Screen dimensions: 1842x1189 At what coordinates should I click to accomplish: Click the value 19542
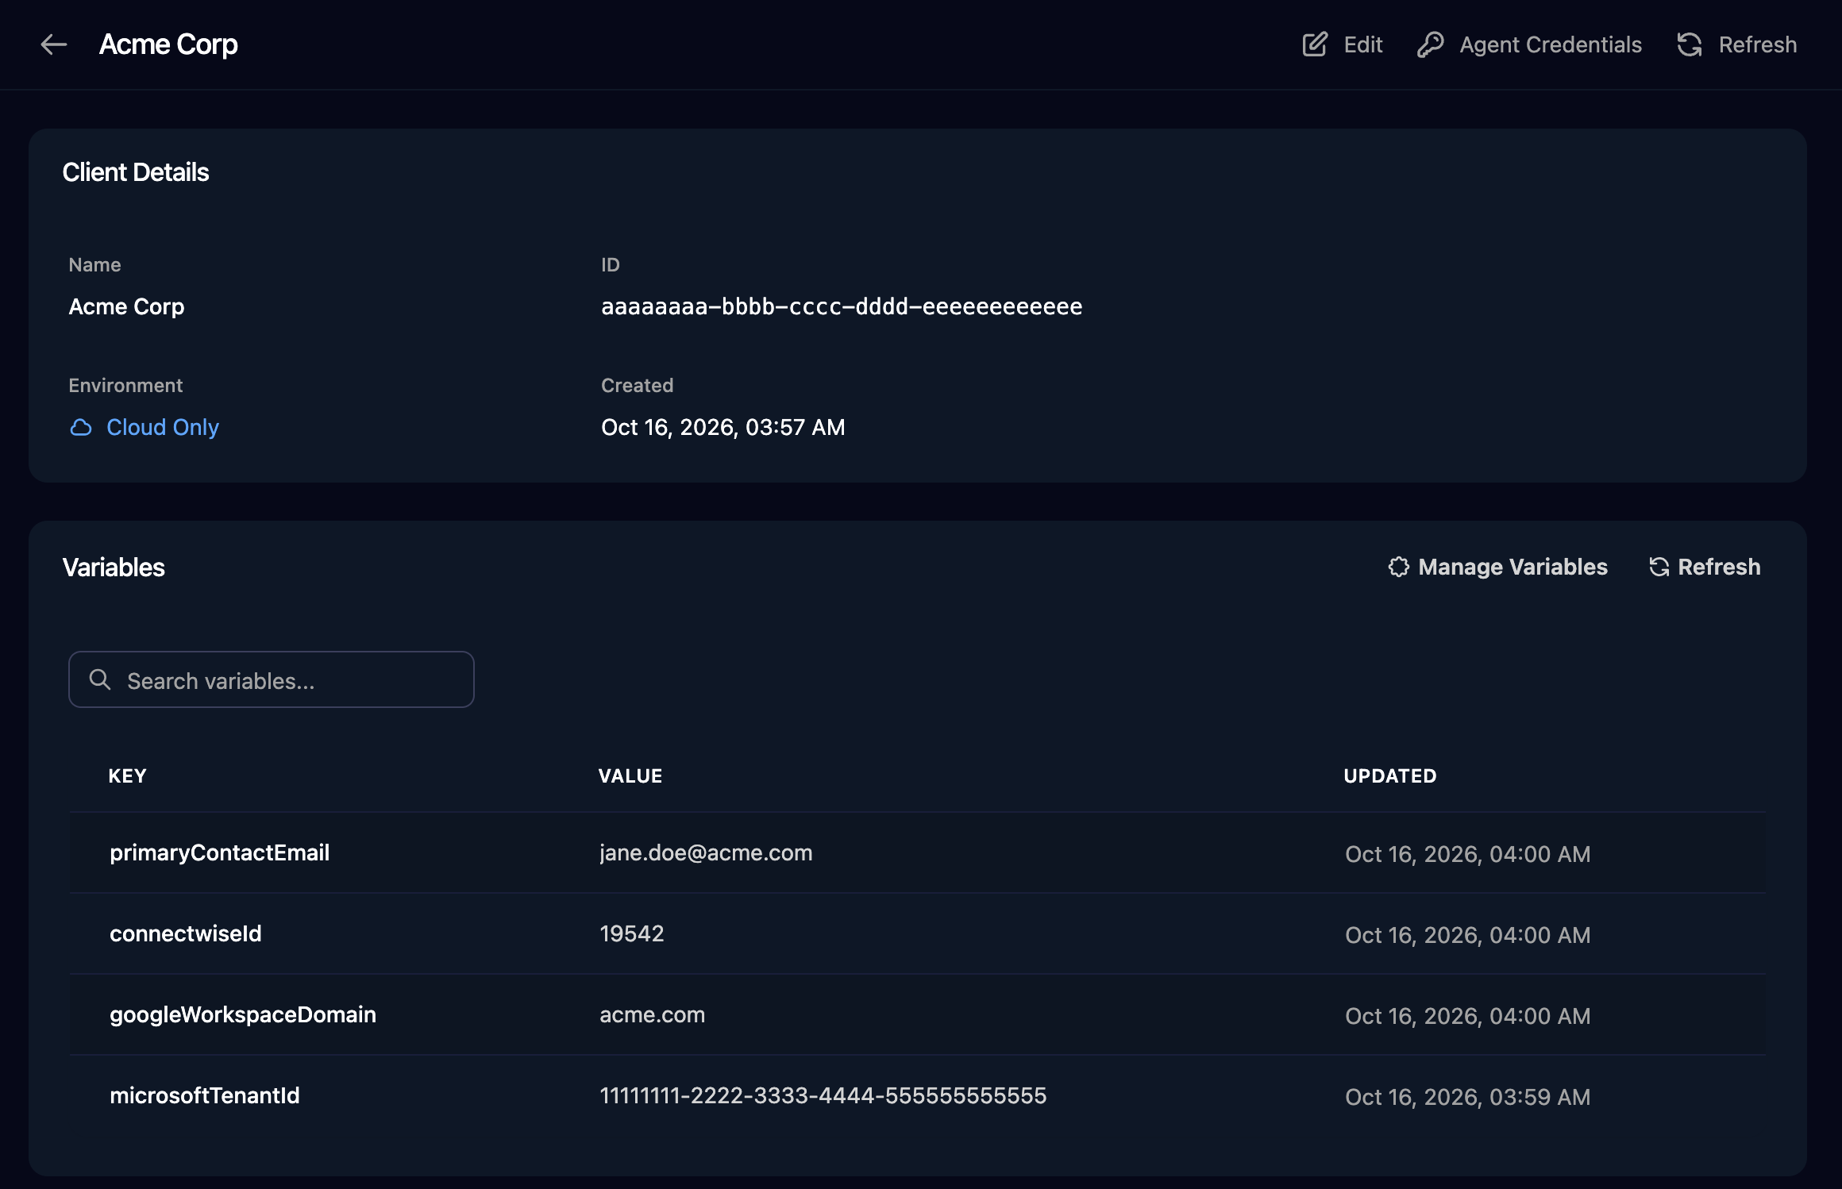(x=632, y=933)
